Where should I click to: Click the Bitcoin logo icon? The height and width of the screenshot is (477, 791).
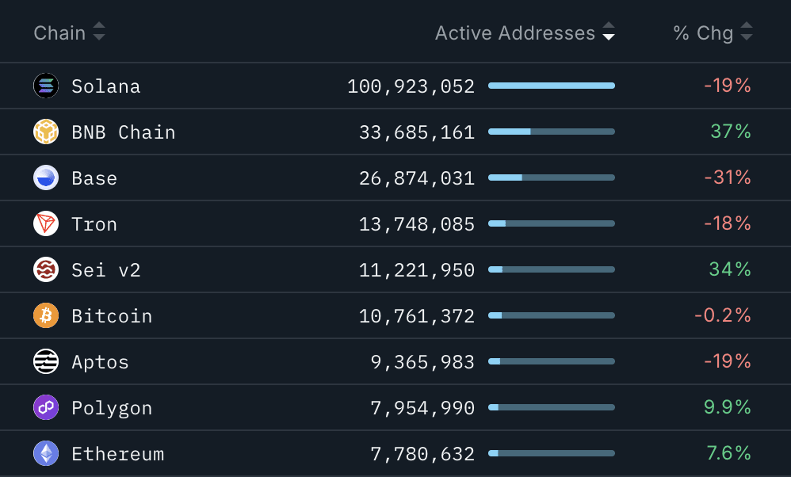click(46, 315)
